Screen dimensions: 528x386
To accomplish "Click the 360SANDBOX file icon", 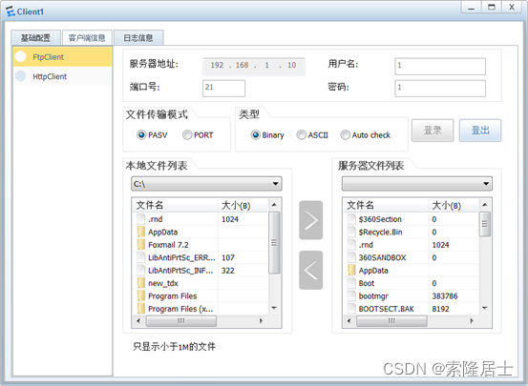I will (x=351, y=257).
